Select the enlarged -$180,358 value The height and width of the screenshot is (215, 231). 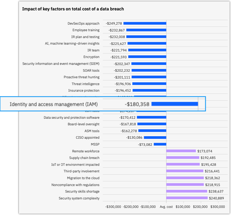click(137, 104)
